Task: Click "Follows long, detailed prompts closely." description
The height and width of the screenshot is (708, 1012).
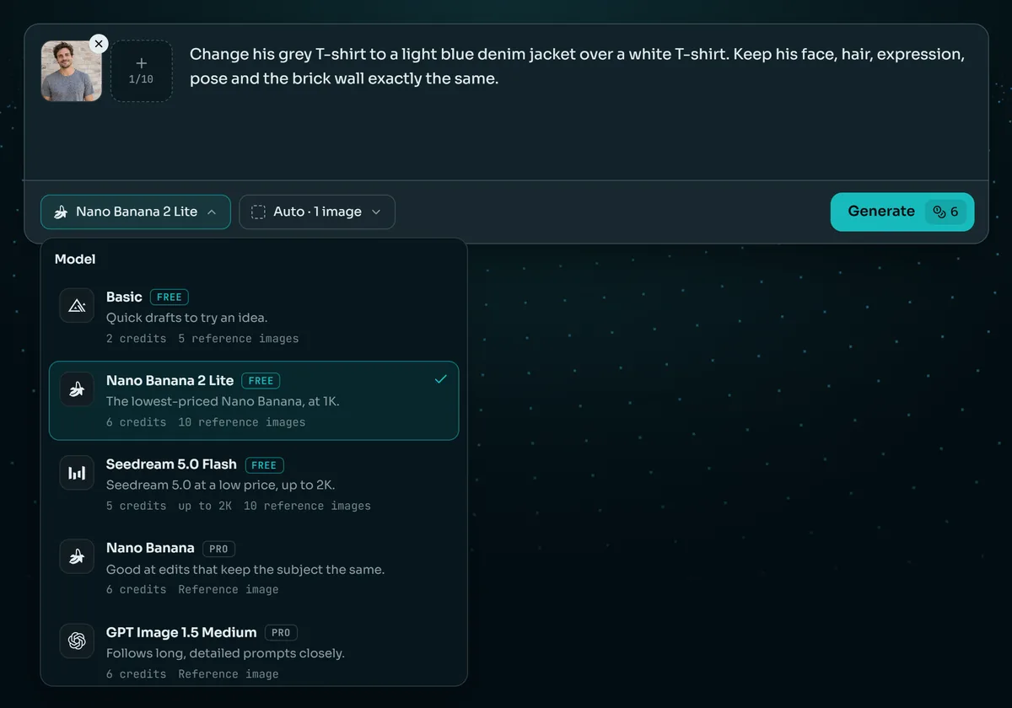Action: tap(225, 653)
